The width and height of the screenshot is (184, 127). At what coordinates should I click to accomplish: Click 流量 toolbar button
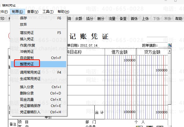[112, 19]
